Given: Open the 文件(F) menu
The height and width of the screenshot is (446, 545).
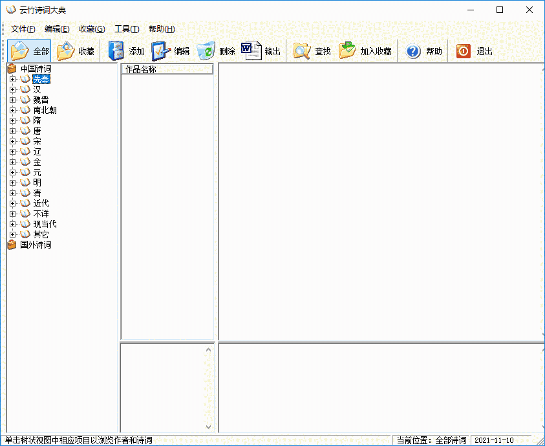Looking at the screenshot, I should click(23, 29).
